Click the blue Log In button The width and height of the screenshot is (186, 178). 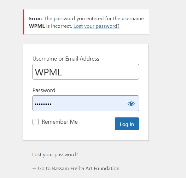click(x=127, y=124)
